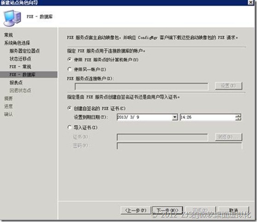Click the 下一步 next button

(168, 210)
